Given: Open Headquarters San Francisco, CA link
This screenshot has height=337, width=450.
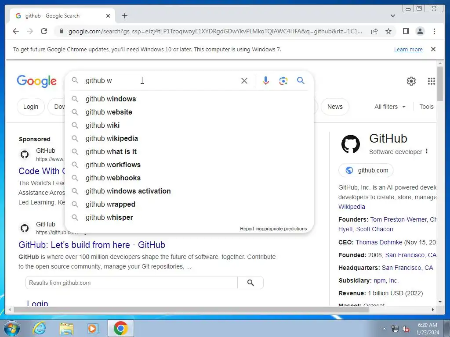Looking at the screenshot, I should (407, 268).
